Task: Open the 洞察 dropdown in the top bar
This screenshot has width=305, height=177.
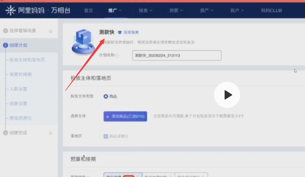Action: click(176, 10)
